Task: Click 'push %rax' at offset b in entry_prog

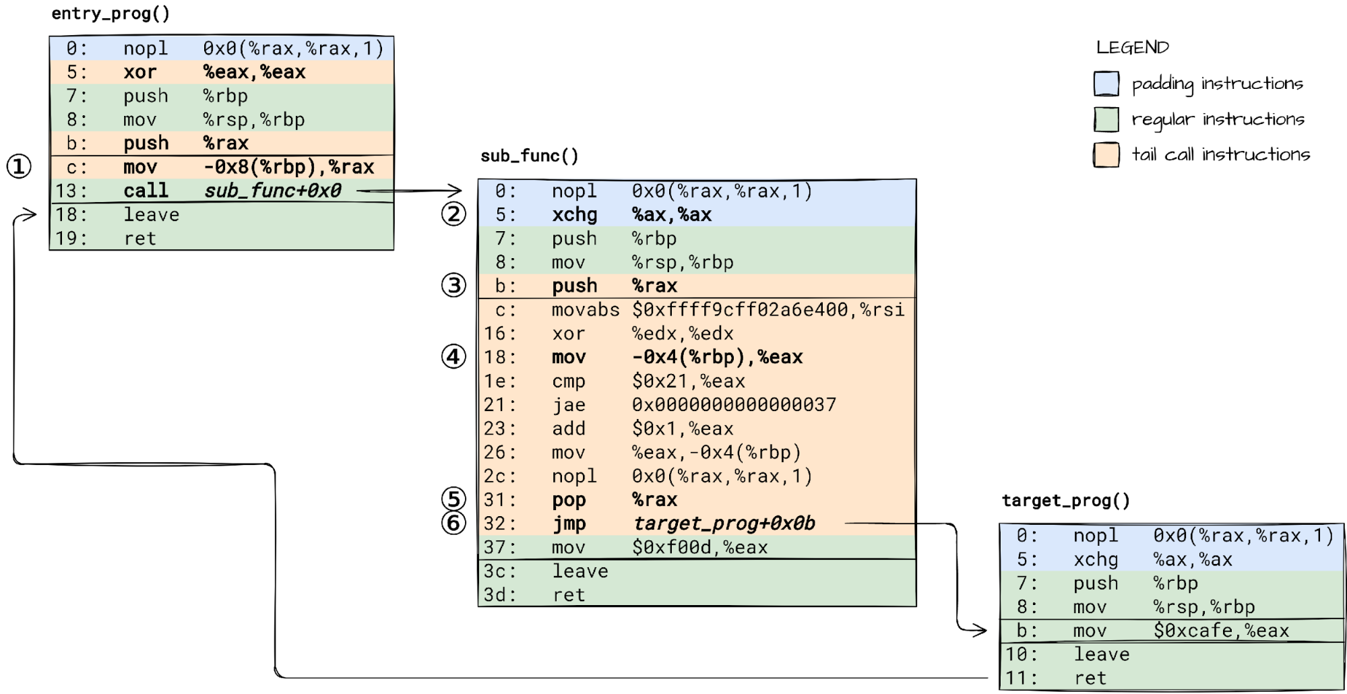Action: (222, 144)
